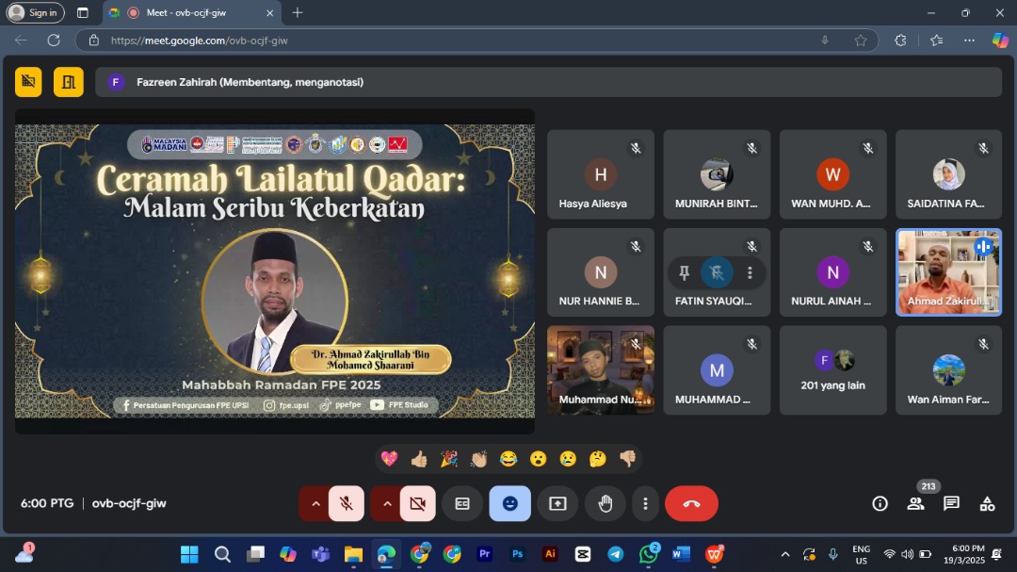Click the Present now screen share icon
This screenshot has width=1017, height=572.
coord(557,503)
